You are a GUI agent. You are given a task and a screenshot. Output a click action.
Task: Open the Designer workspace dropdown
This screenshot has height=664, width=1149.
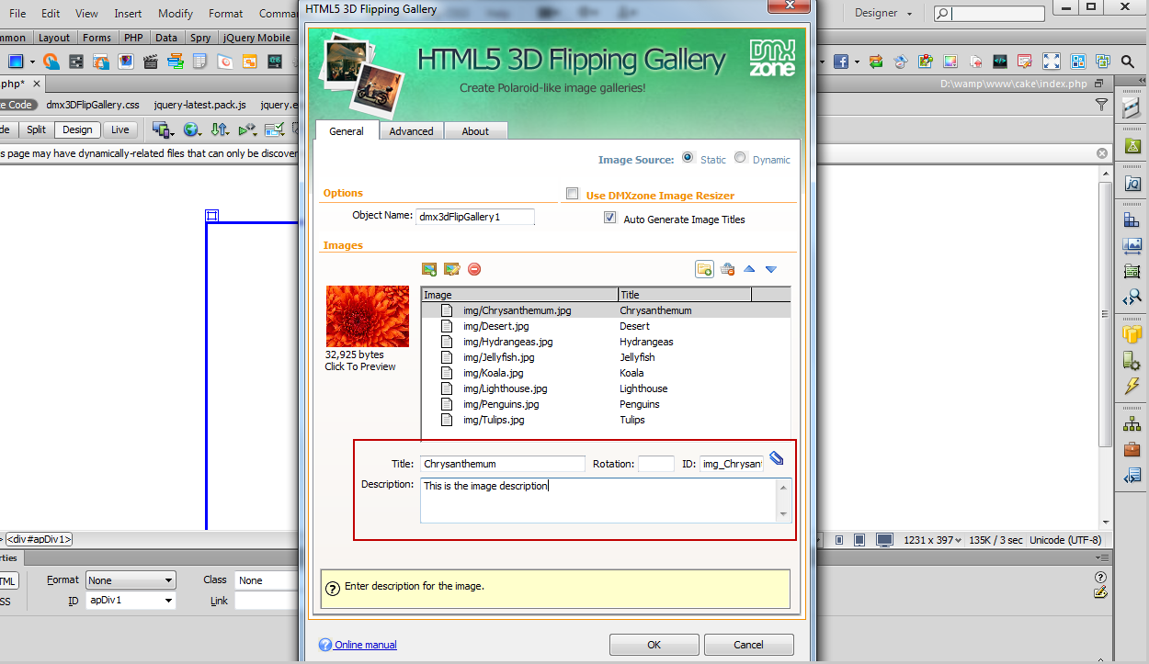(x=883, y=13)
